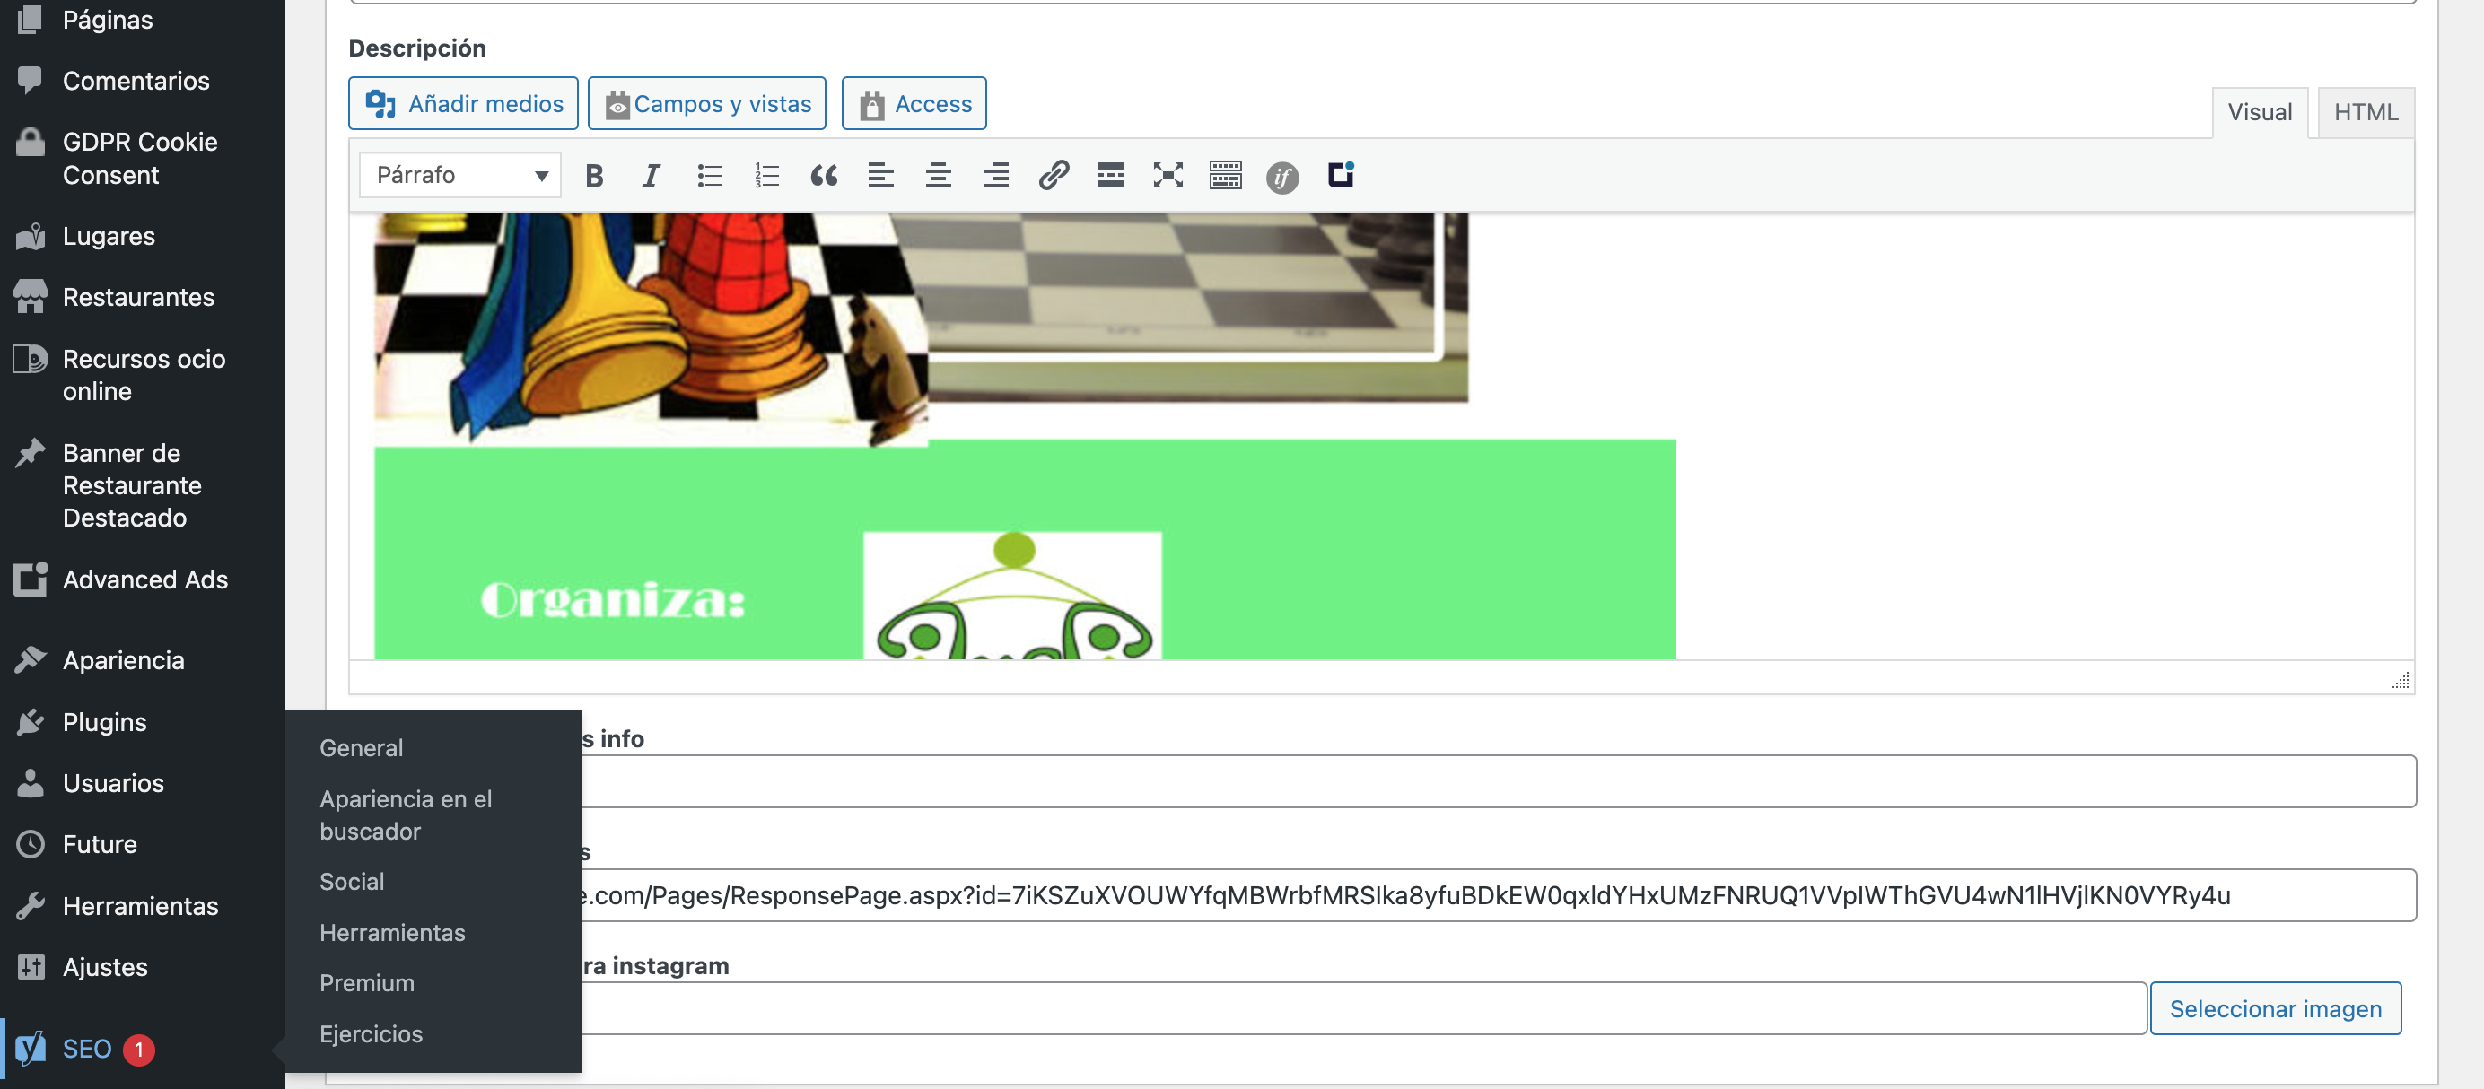Insert a numbered list
Viewport: 2484px width, 1089px height.
point(766,176)
